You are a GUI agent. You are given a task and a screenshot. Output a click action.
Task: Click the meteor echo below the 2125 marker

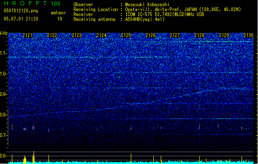click(x=131, y=128)
